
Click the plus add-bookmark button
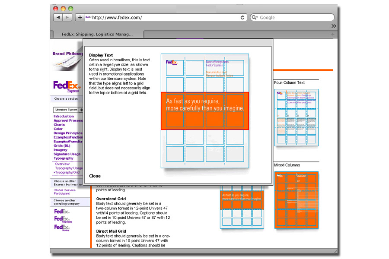[x=80, y=17]
